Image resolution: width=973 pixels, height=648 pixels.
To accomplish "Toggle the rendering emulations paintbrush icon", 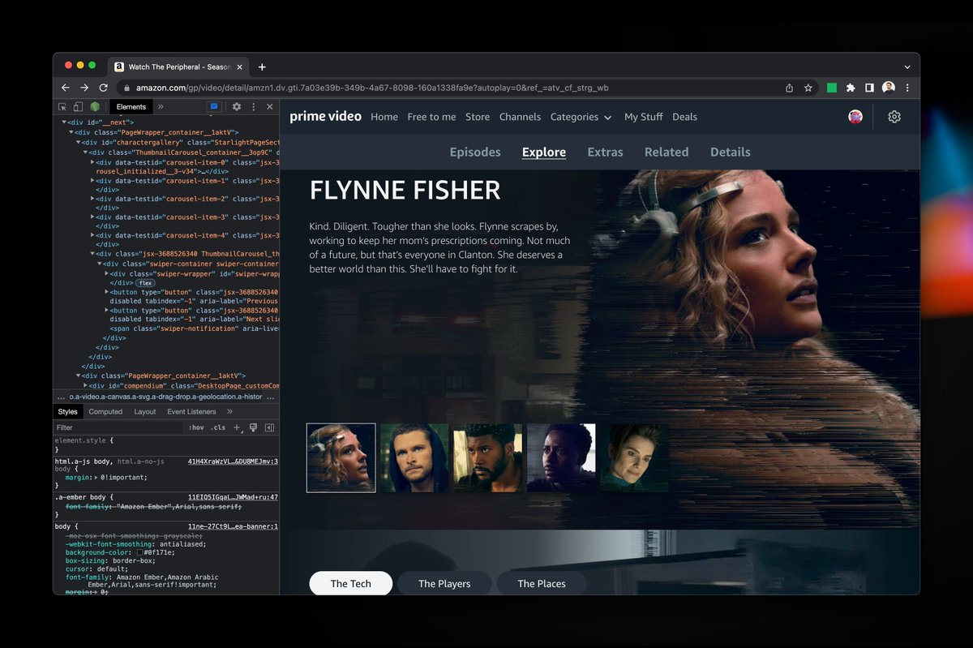I will click(253, 427).
